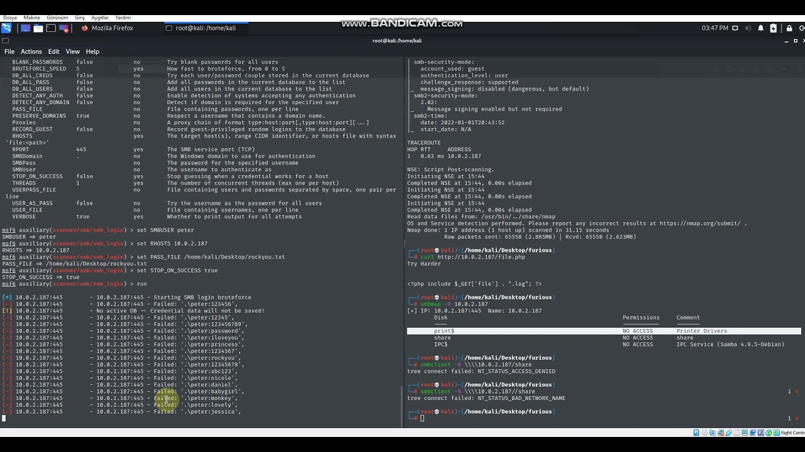Launch the file manager from panel
This screenshot has height=452, width=805.
38,28
